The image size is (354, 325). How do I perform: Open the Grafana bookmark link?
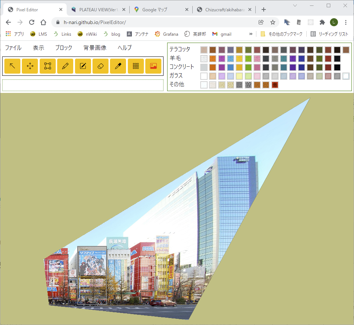(x=166, y=34)
